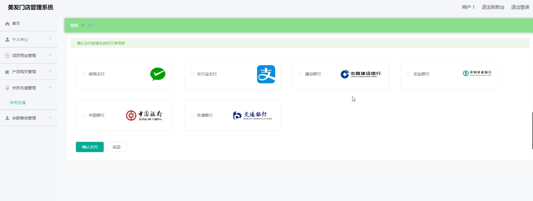Click the 确认支付 button
Viewport: 533px width, 201px height.
point(90,147)
